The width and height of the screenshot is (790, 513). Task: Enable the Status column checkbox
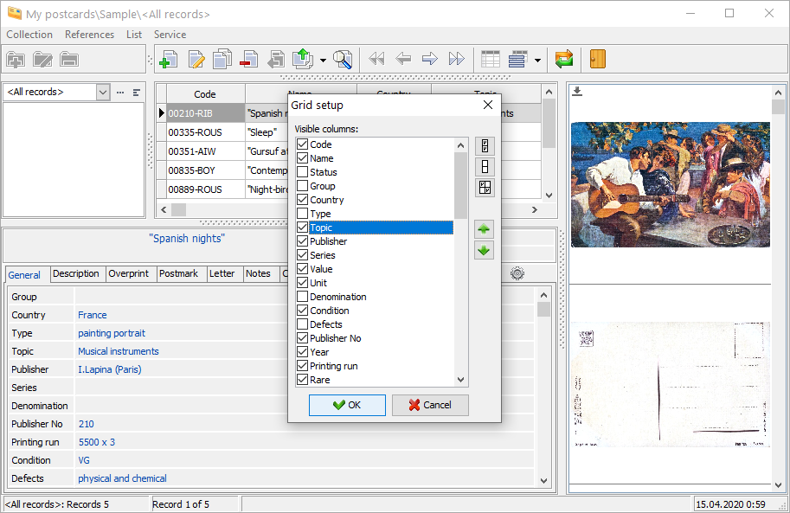(x=302, y=172)
